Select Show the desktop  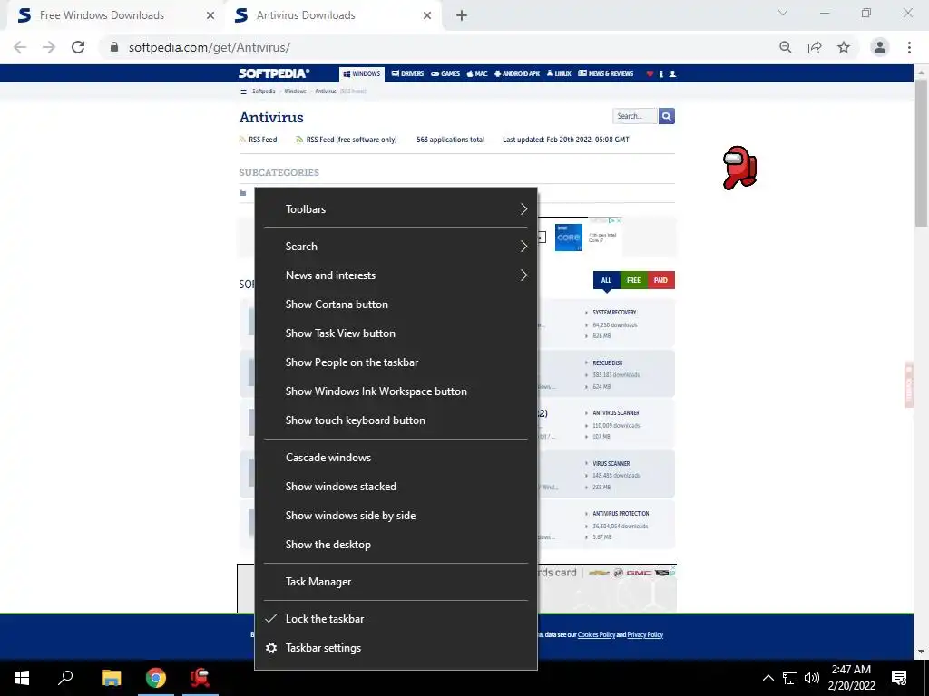tap(396, 545)
